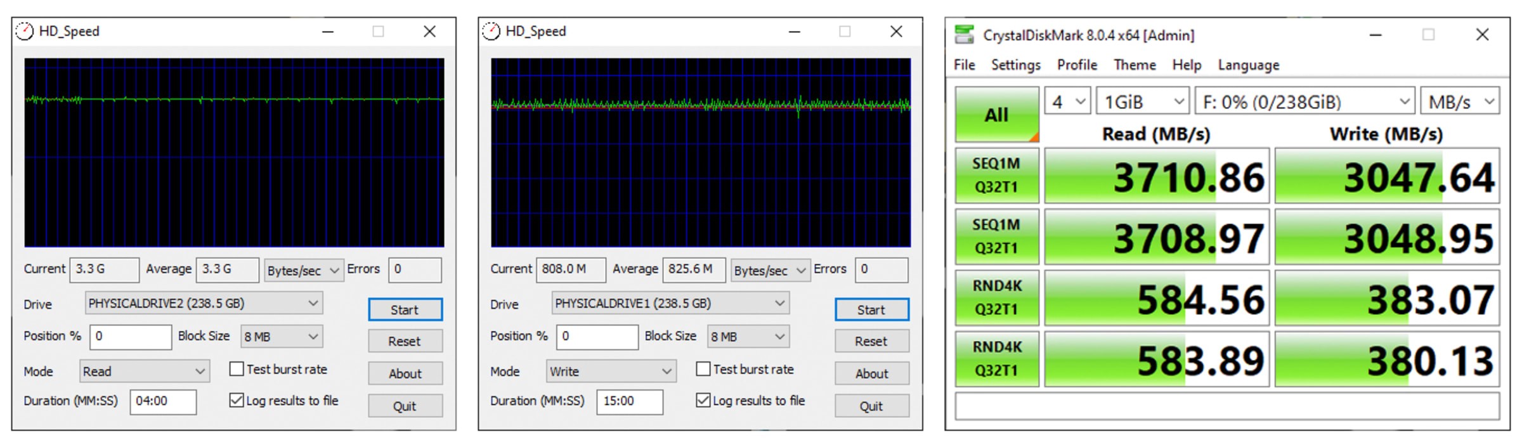Enable Test burst rate in PHYSICALDRIVE2 window
The height and width of the screenshot is (447, 1522).
[x=237, y=369]
